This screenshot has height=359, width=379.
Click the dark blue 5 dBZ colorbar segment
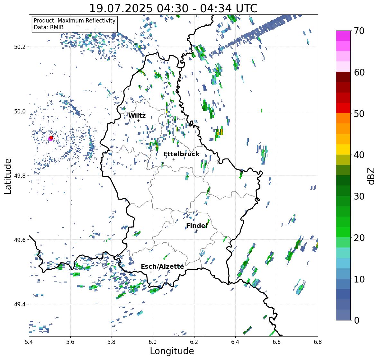click(x=343, y=294)
